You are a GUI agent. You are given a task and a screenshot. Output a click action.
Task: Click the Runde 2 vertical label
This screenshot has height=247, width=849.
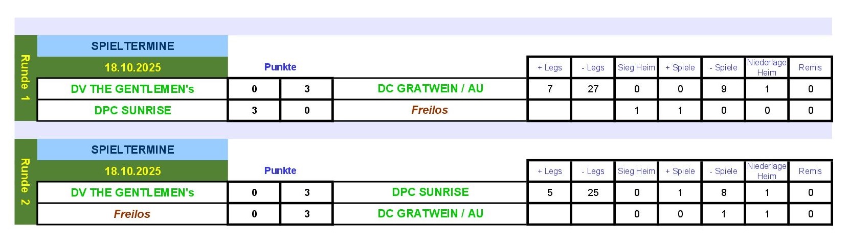(25, 181)
